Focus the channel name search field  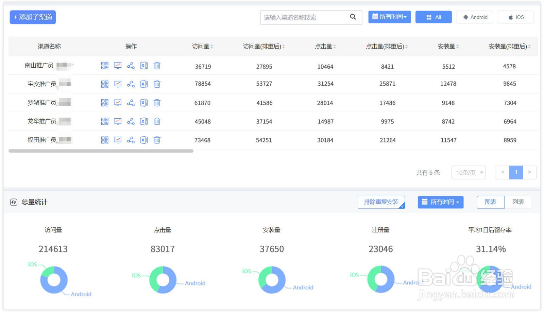304,17
